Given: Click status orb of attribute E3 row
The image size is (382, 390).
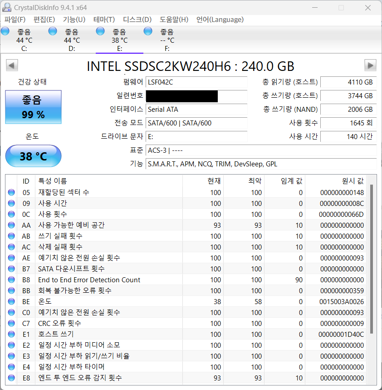Looking at the screenshot, I should (11, 356).
